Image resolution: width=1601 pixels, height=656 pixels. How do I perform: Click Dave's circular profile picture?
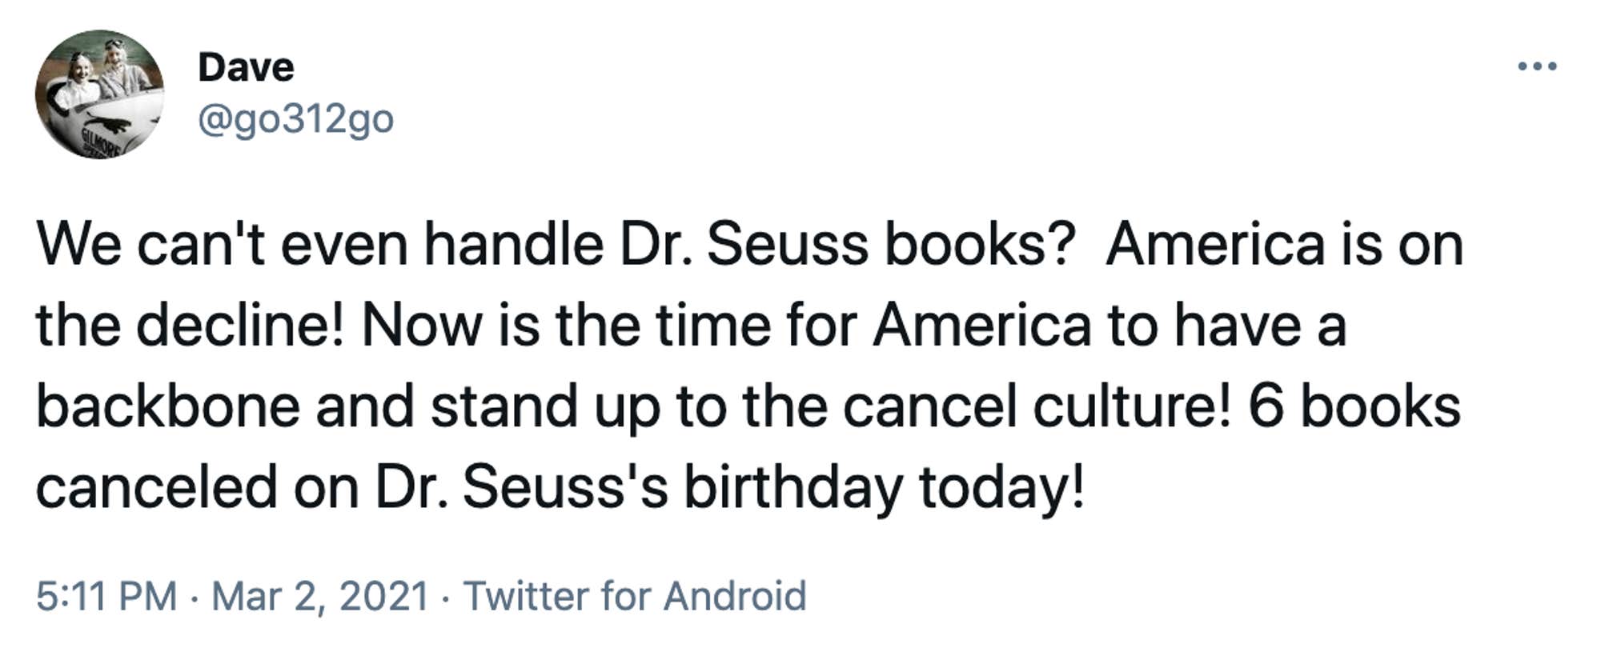(x=99, y=94)
